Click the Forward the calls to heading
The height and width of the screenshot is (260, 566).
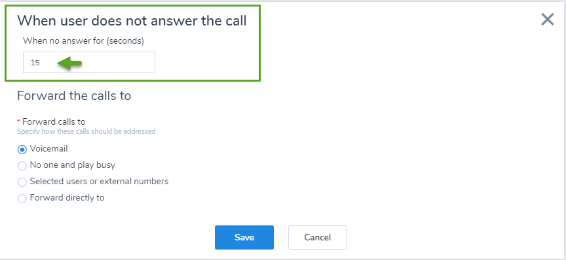point(74,96)
